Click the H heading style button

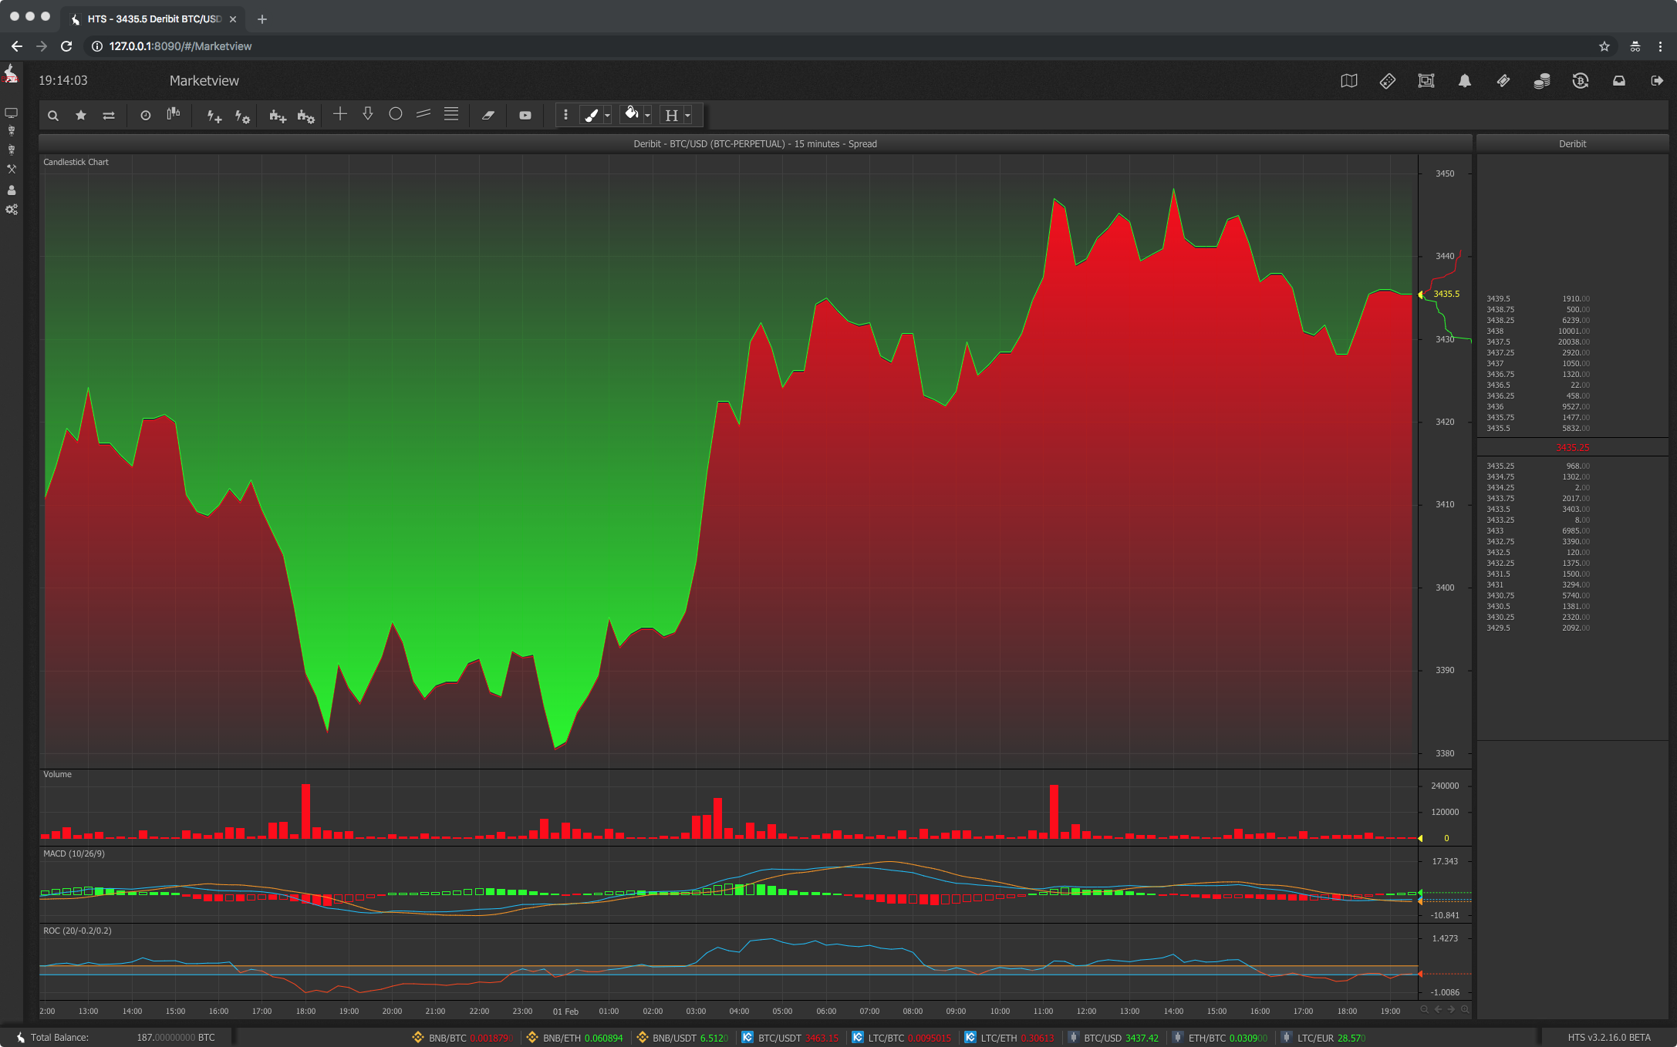671,116
